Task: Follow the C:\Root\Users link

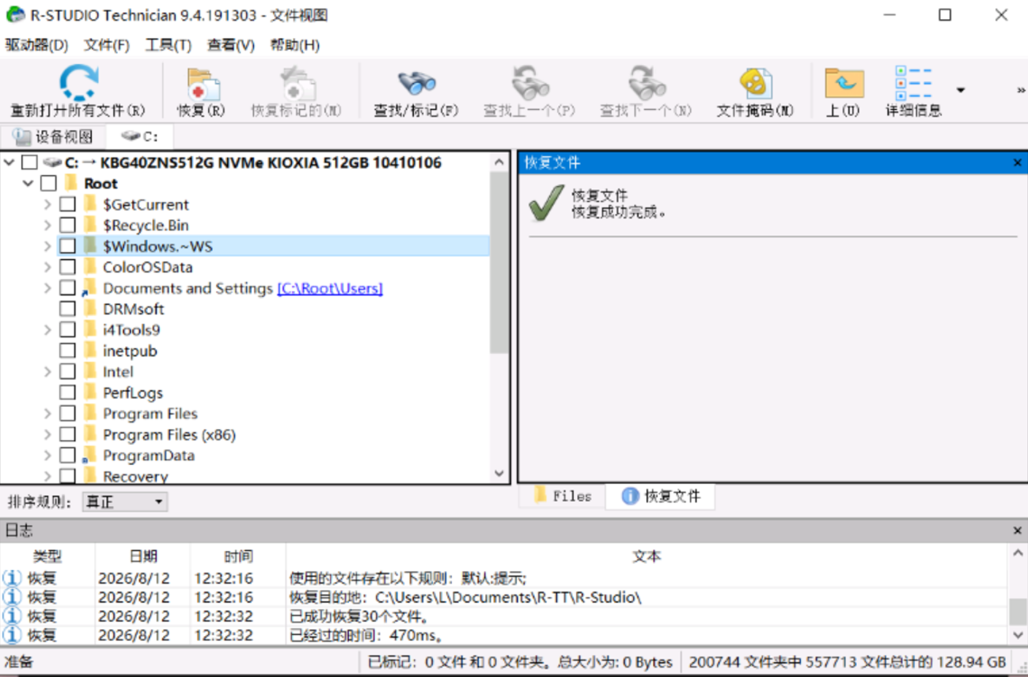Action: click(330, 288)
